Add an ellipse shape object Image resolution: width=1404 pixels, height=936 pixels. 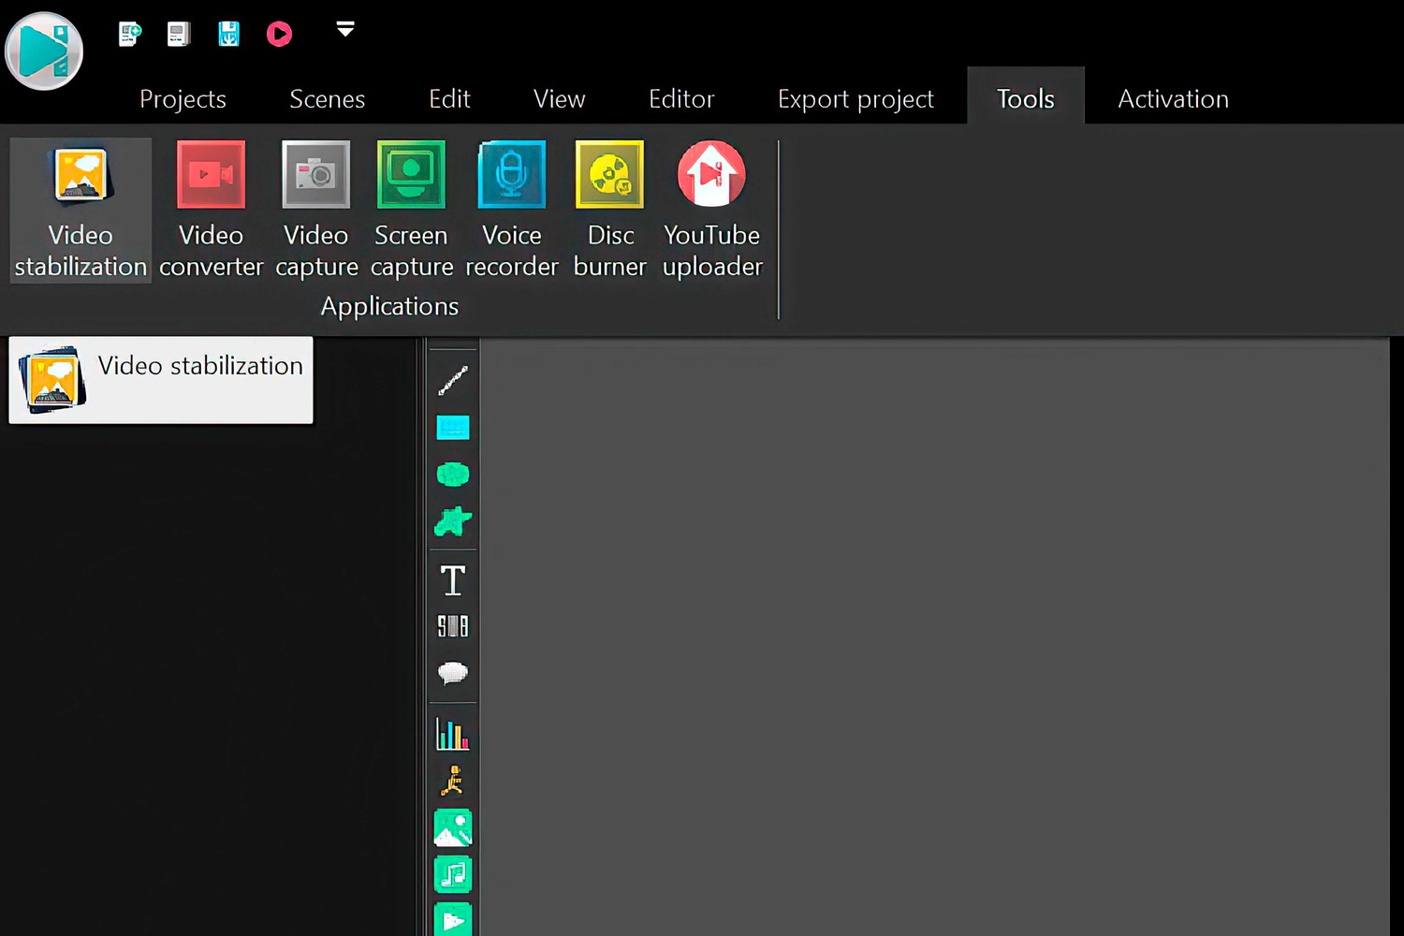(453, 475)
